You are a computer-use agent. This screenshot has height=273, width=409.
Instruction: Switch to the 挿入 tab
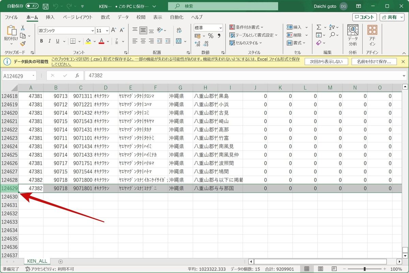[x=50, y=17]
